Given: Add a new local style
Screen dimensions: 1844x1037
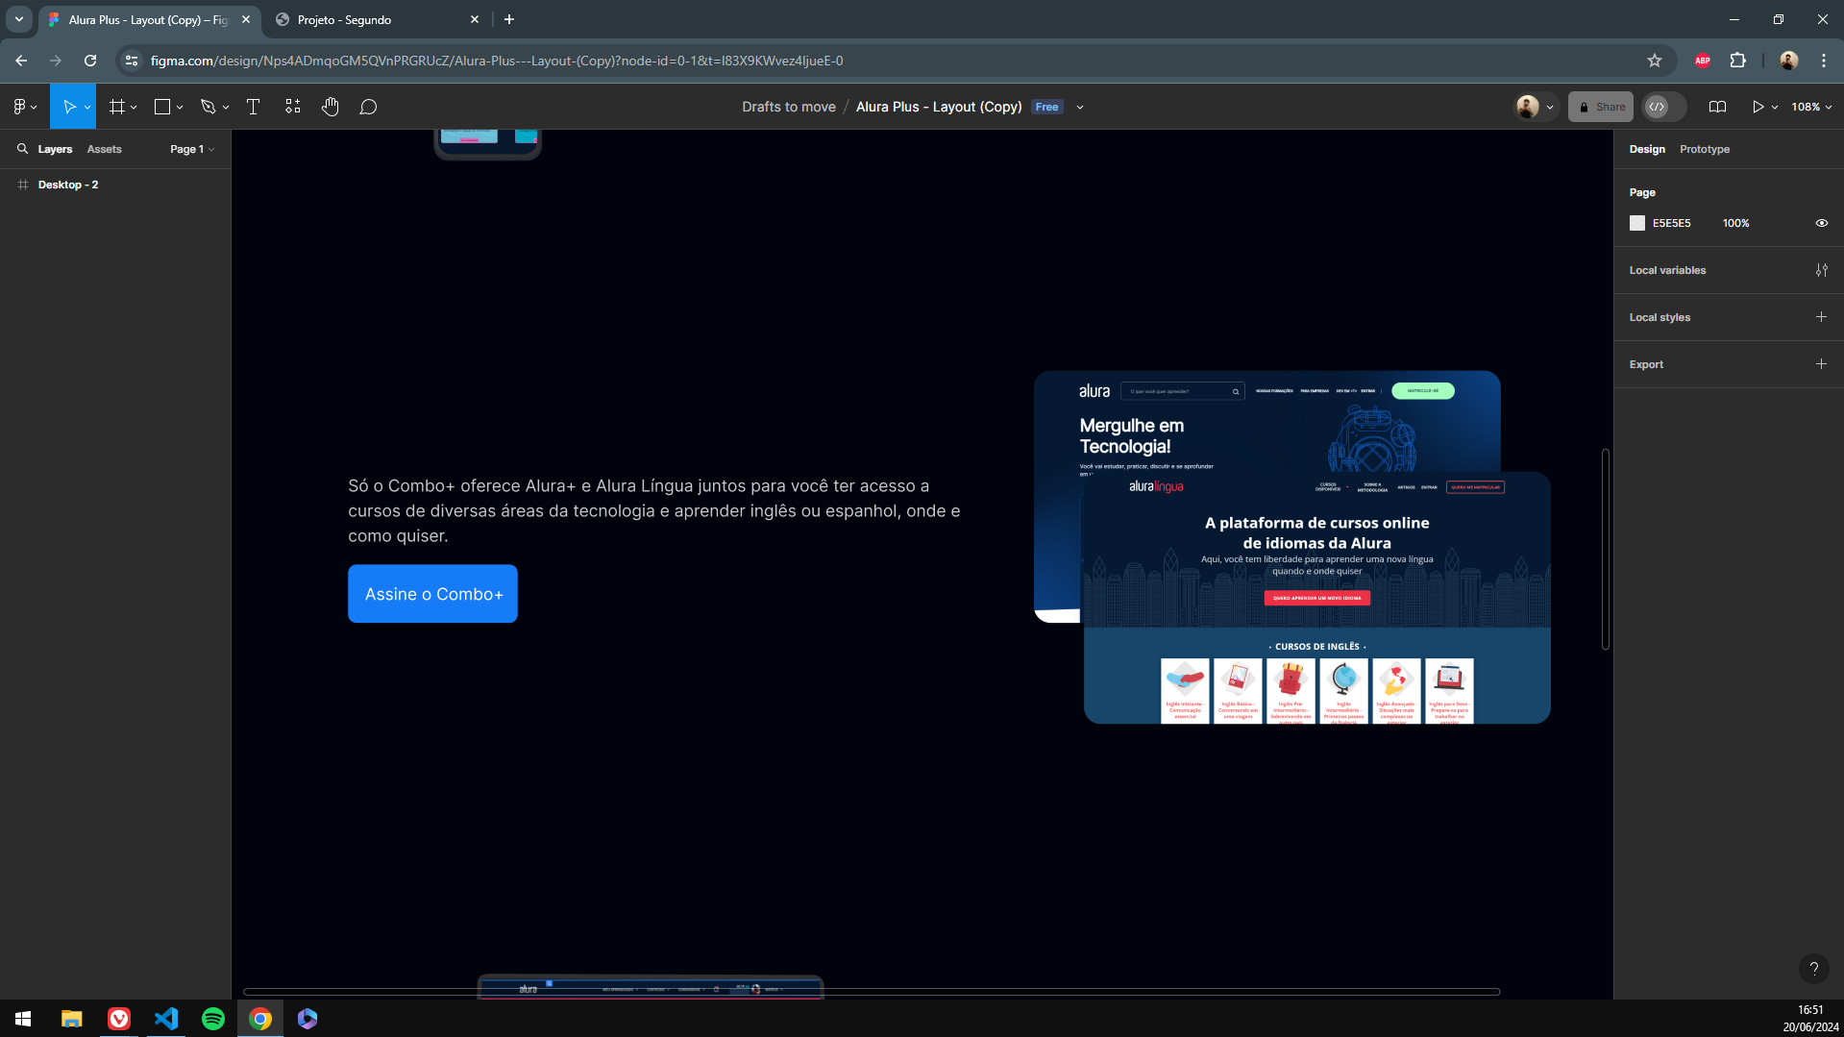Looking at the screenshot, I should pos(1821,317).
